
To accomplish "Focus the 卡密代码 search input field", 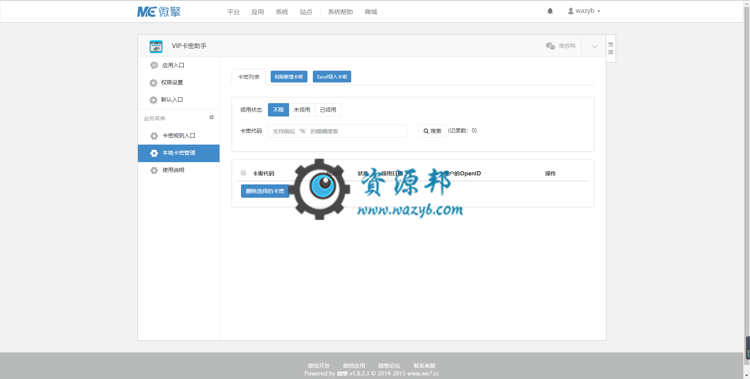I will tap(337, 131).
